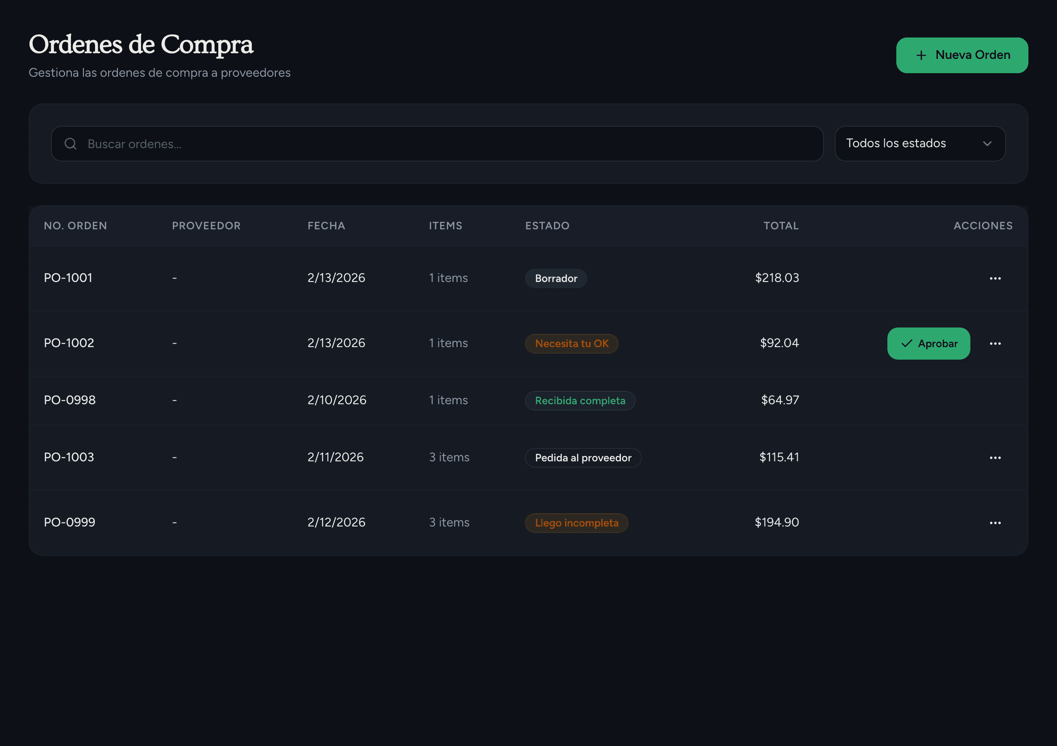Open the actions menu for PO-1001
This screenshot has width=1057, height=746.
click(x=995, y=278)
